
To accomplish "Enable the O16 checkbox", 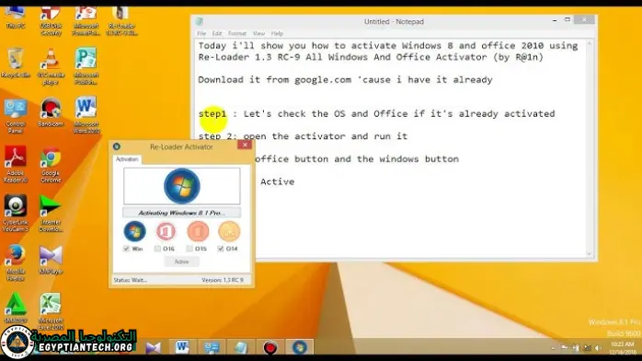I will point(157,249).
